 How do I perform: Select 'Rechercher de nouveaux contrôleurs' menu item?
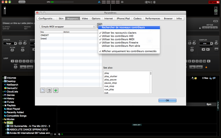123,27
